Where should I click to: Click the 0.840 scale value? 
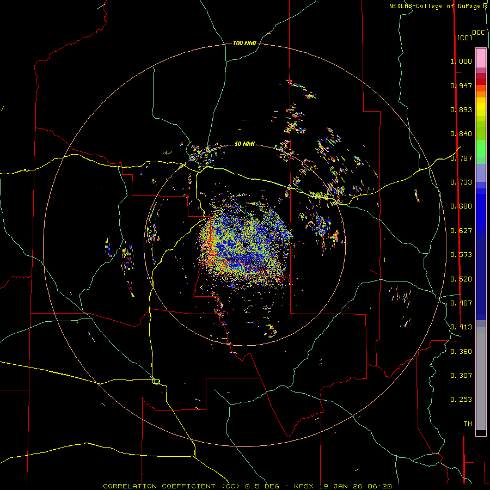[461, 134]
